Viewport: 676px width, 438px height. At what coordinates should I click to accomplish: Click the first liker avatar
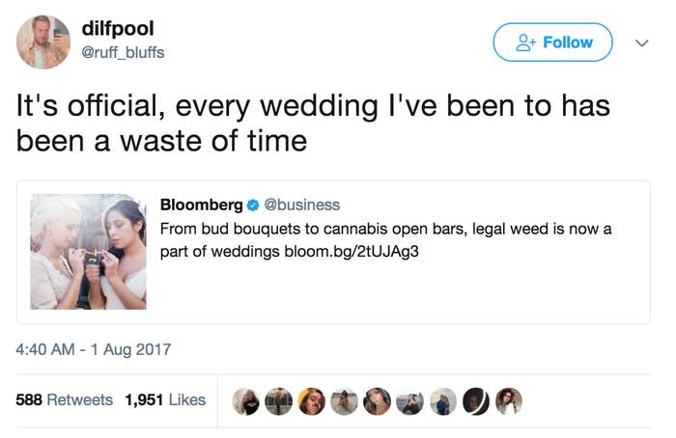pos(245,401)
